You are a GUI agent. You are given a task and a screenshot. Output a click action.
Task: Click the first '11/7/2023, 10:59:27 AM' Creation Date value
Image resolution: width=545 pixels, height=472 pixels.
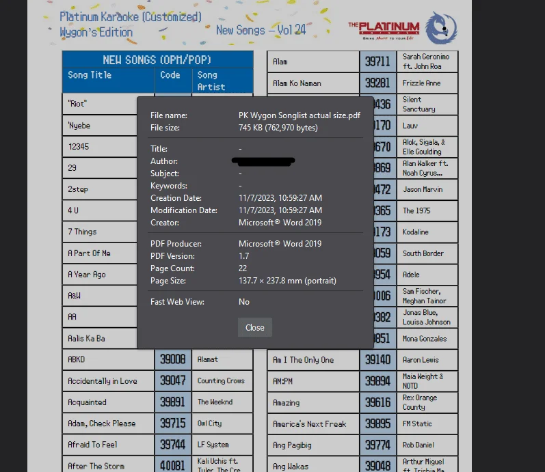pos(280,198)
